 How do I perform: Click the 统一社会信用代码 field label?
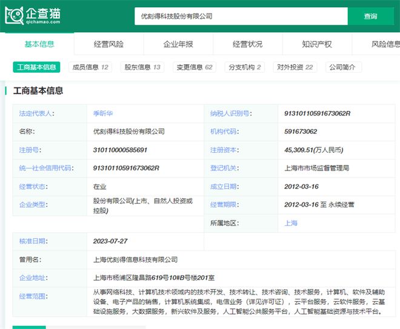[x=46, y=168]
